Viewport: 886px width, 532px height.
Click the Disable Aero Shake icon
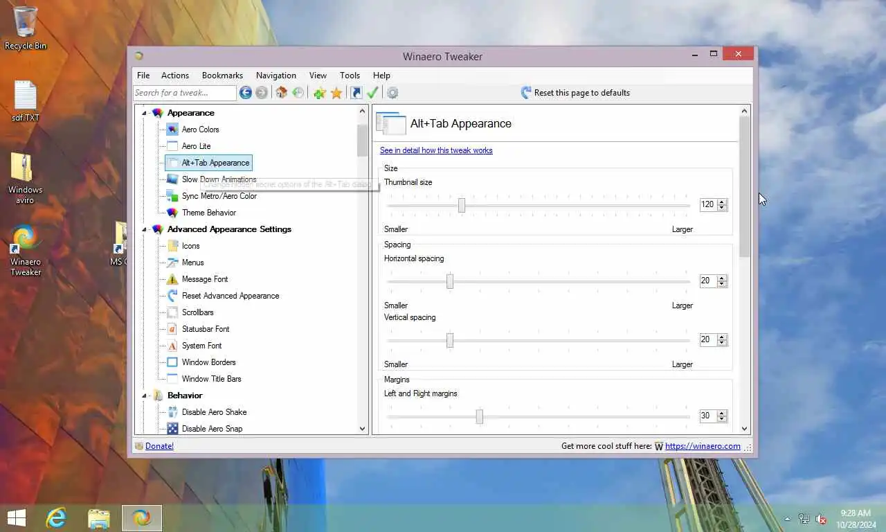coord(172,412)
